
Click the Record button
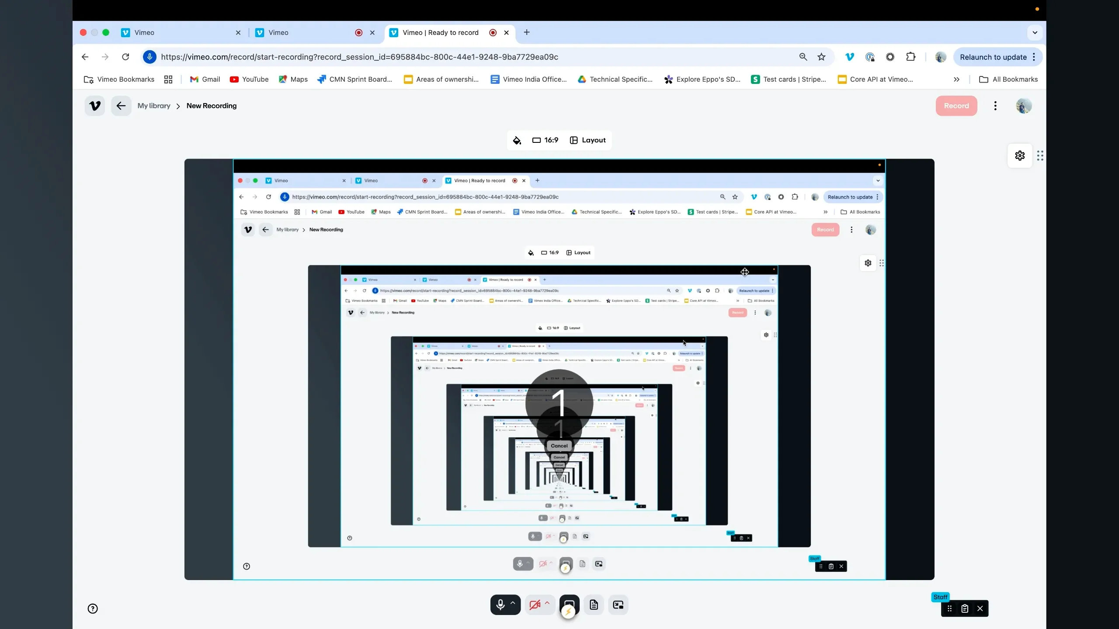[956, 106]
